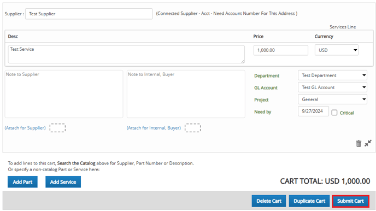Open the Currency USD dropdown
The width and height of the screenshot is (376, 211).
click(x=337, y=50)
